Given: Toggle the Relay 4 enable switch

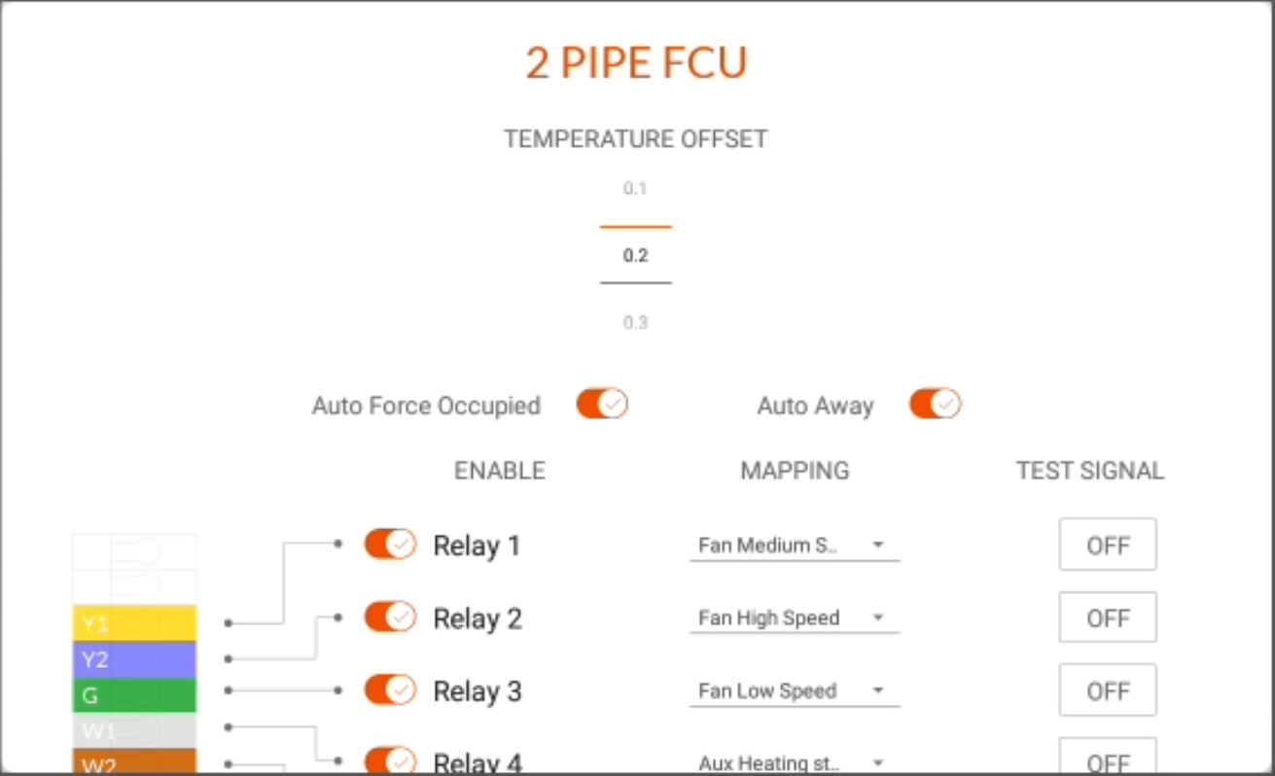Looking at the screenshot, I should pyautogui.click(x=390, y=761).
